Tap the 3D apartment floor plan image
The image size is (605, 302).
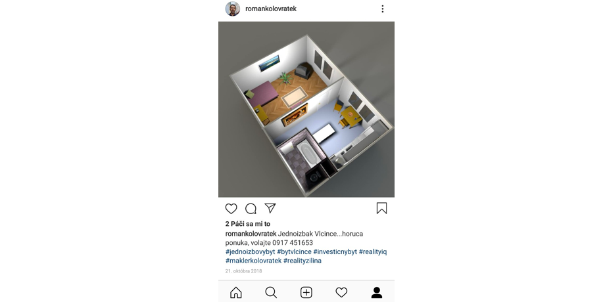(306, 110)
